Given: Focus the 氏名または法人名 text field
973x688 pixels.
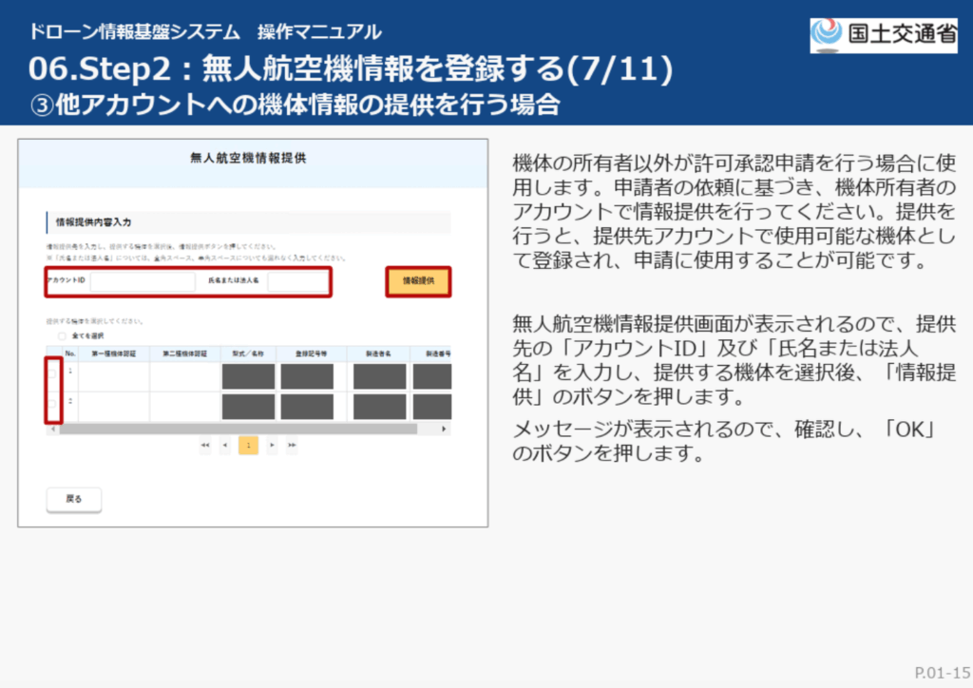Looking at the screenshot, I should 296,282.
